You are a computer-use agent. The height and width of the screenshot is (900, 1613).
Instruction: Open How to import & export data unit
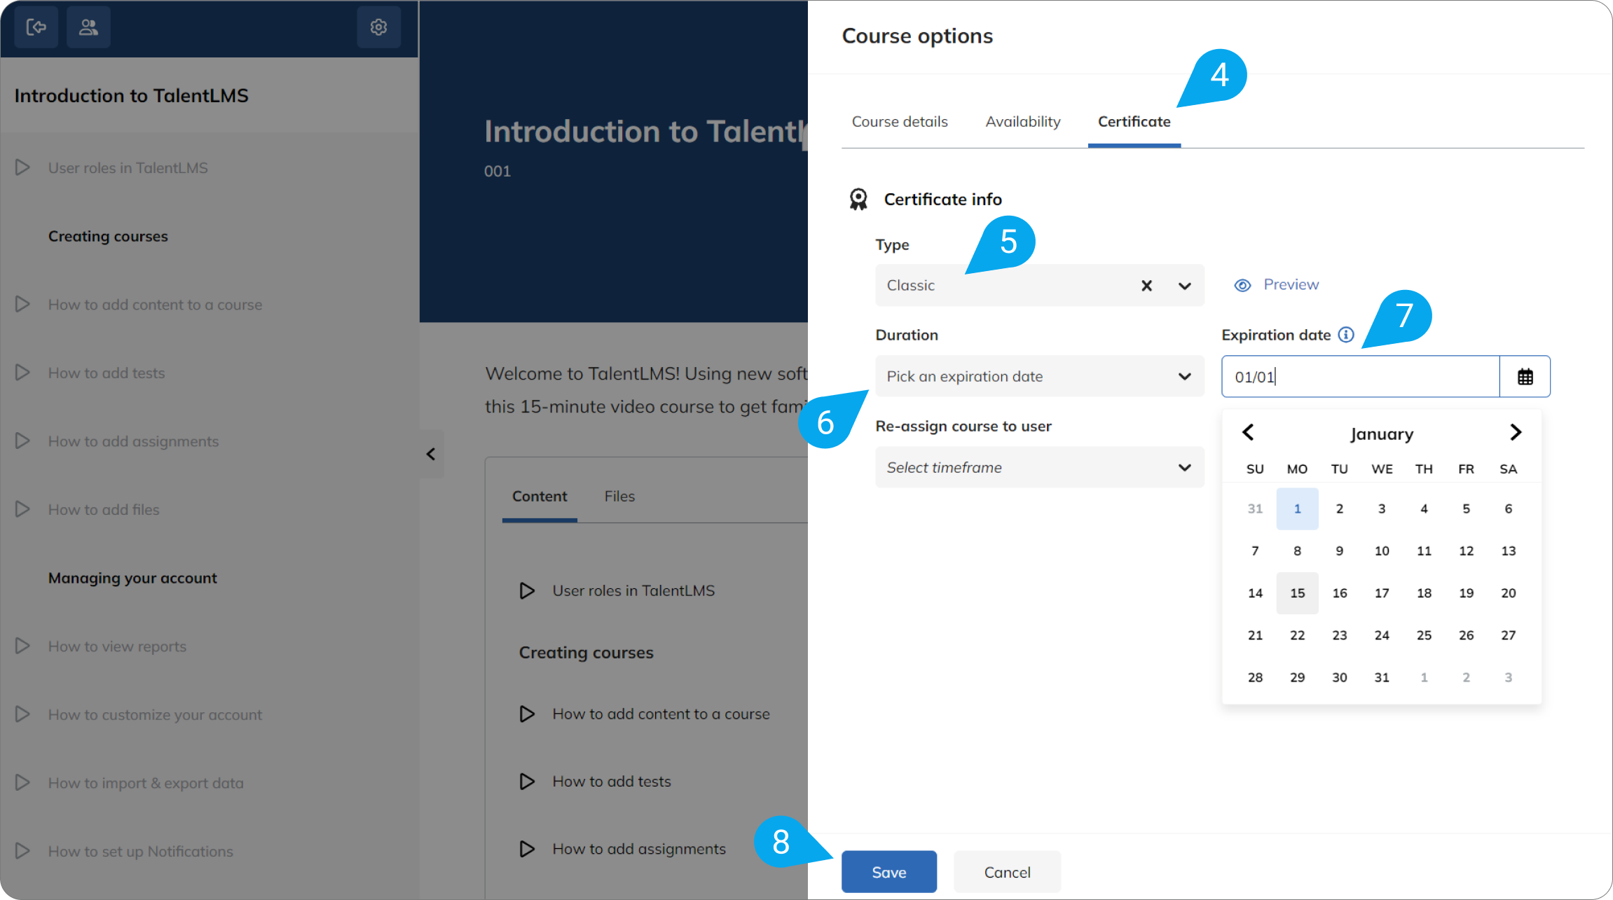click(x=146, y=783)
